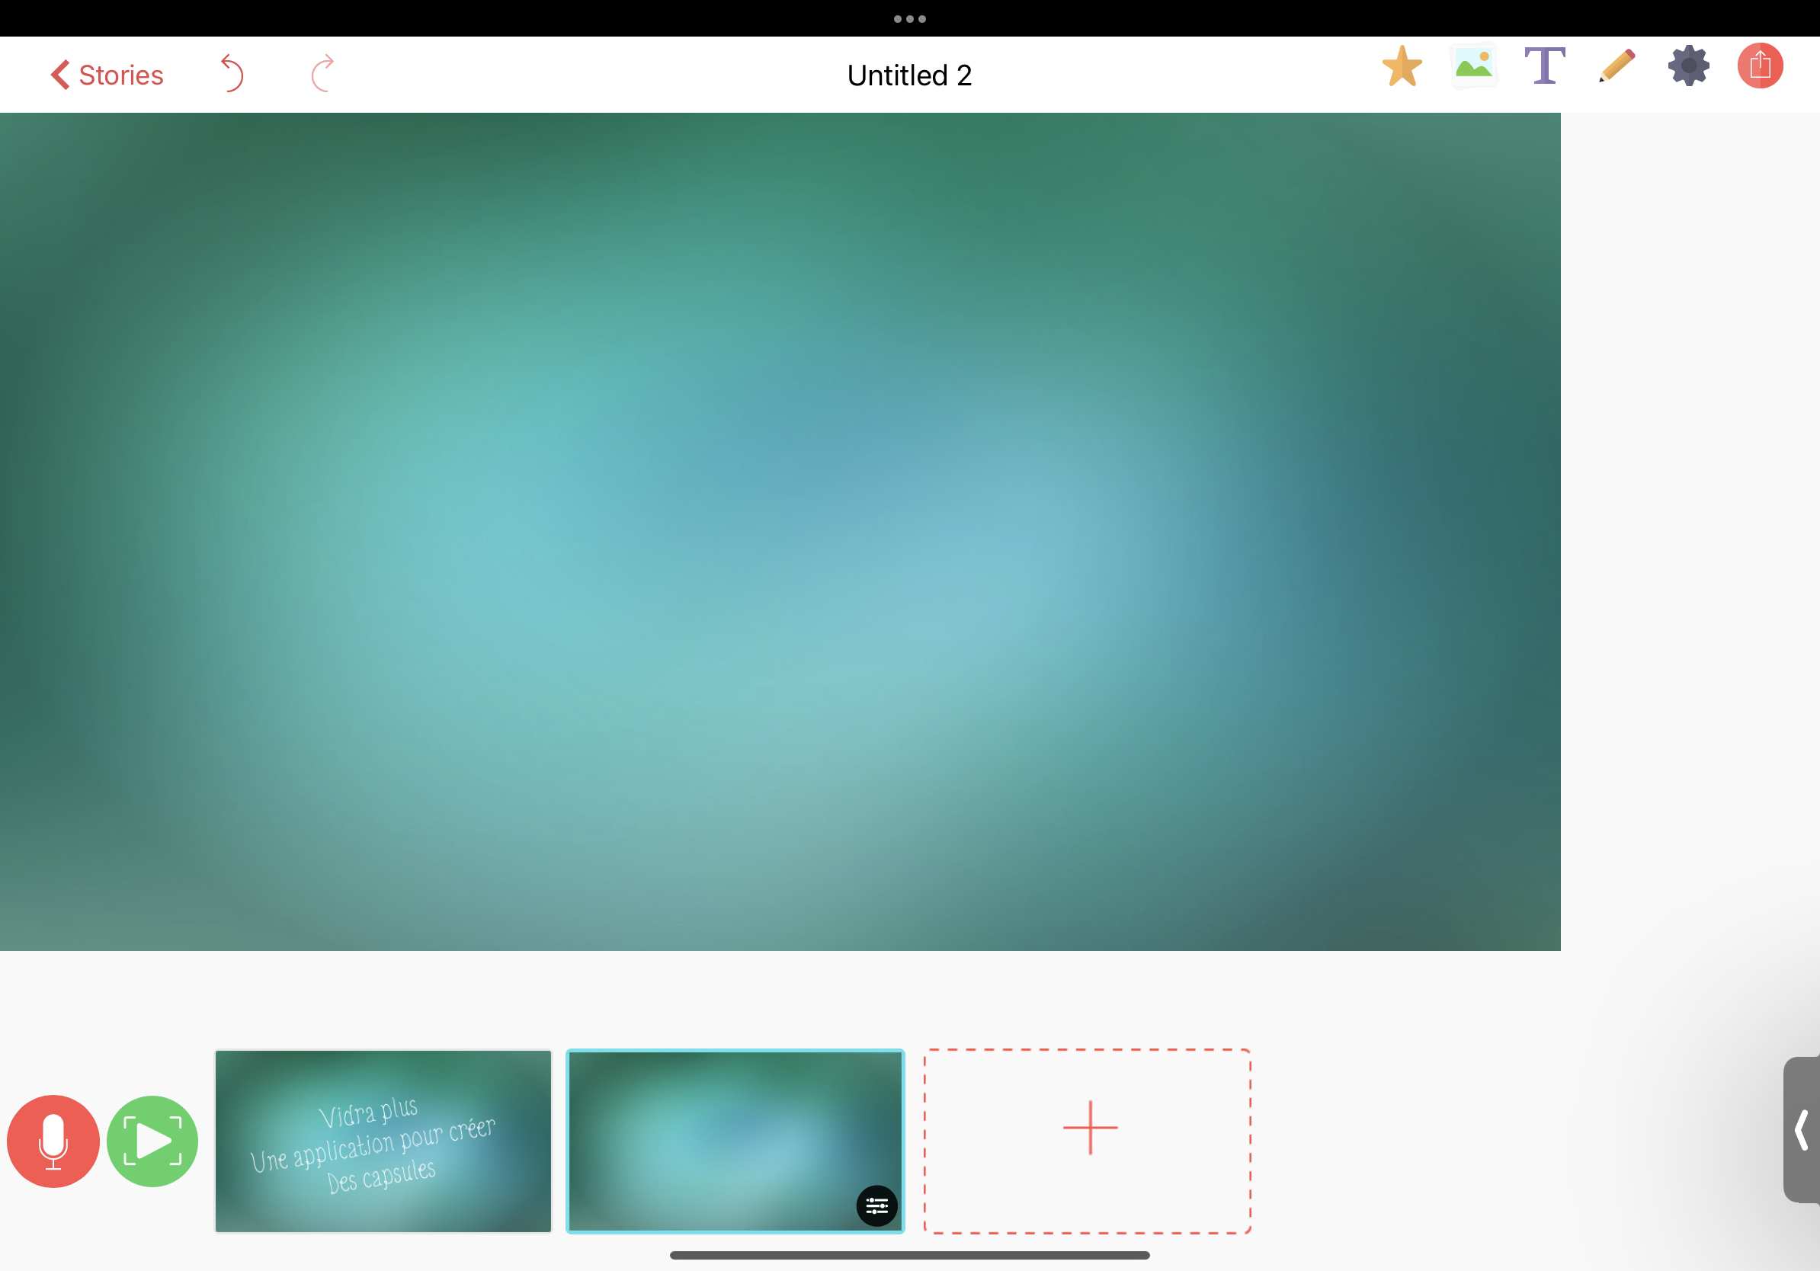Play the fullscreen preview
This screenshot has width=1820, height=1271.
(152, 1141)
